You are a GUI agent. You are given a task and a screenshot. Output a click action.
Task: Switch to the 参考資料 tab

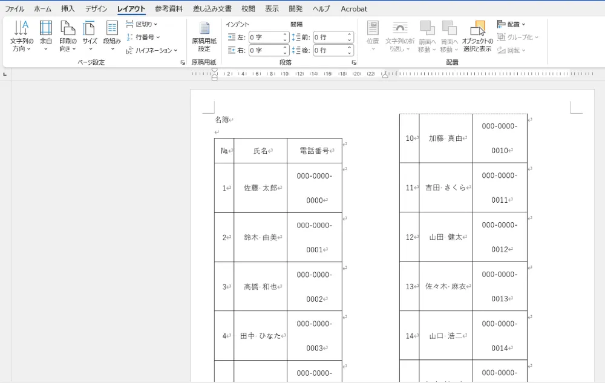click(169, 8)
